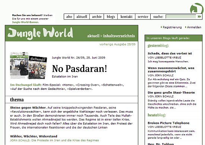
Task: Select the archiv menu item
Action: click(x=97, y=17)
